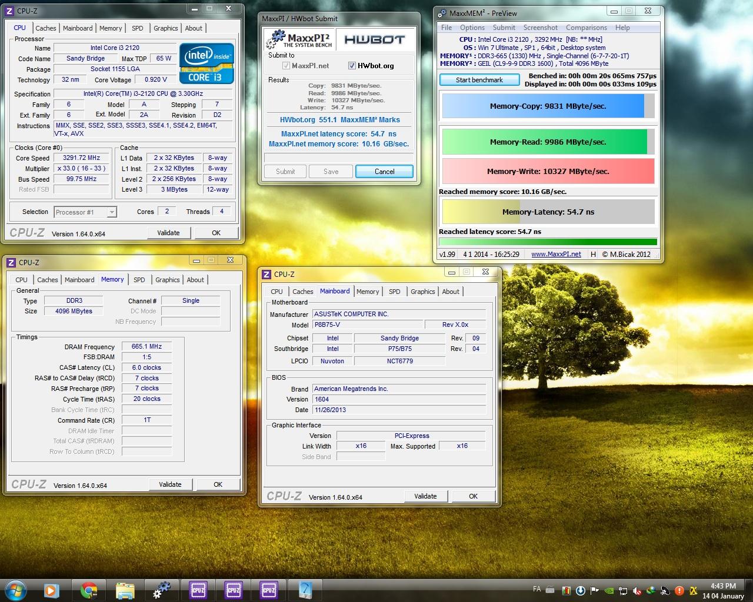Click the Internet Download Manager tray icon
753x602 pixels.
[651, 591]
